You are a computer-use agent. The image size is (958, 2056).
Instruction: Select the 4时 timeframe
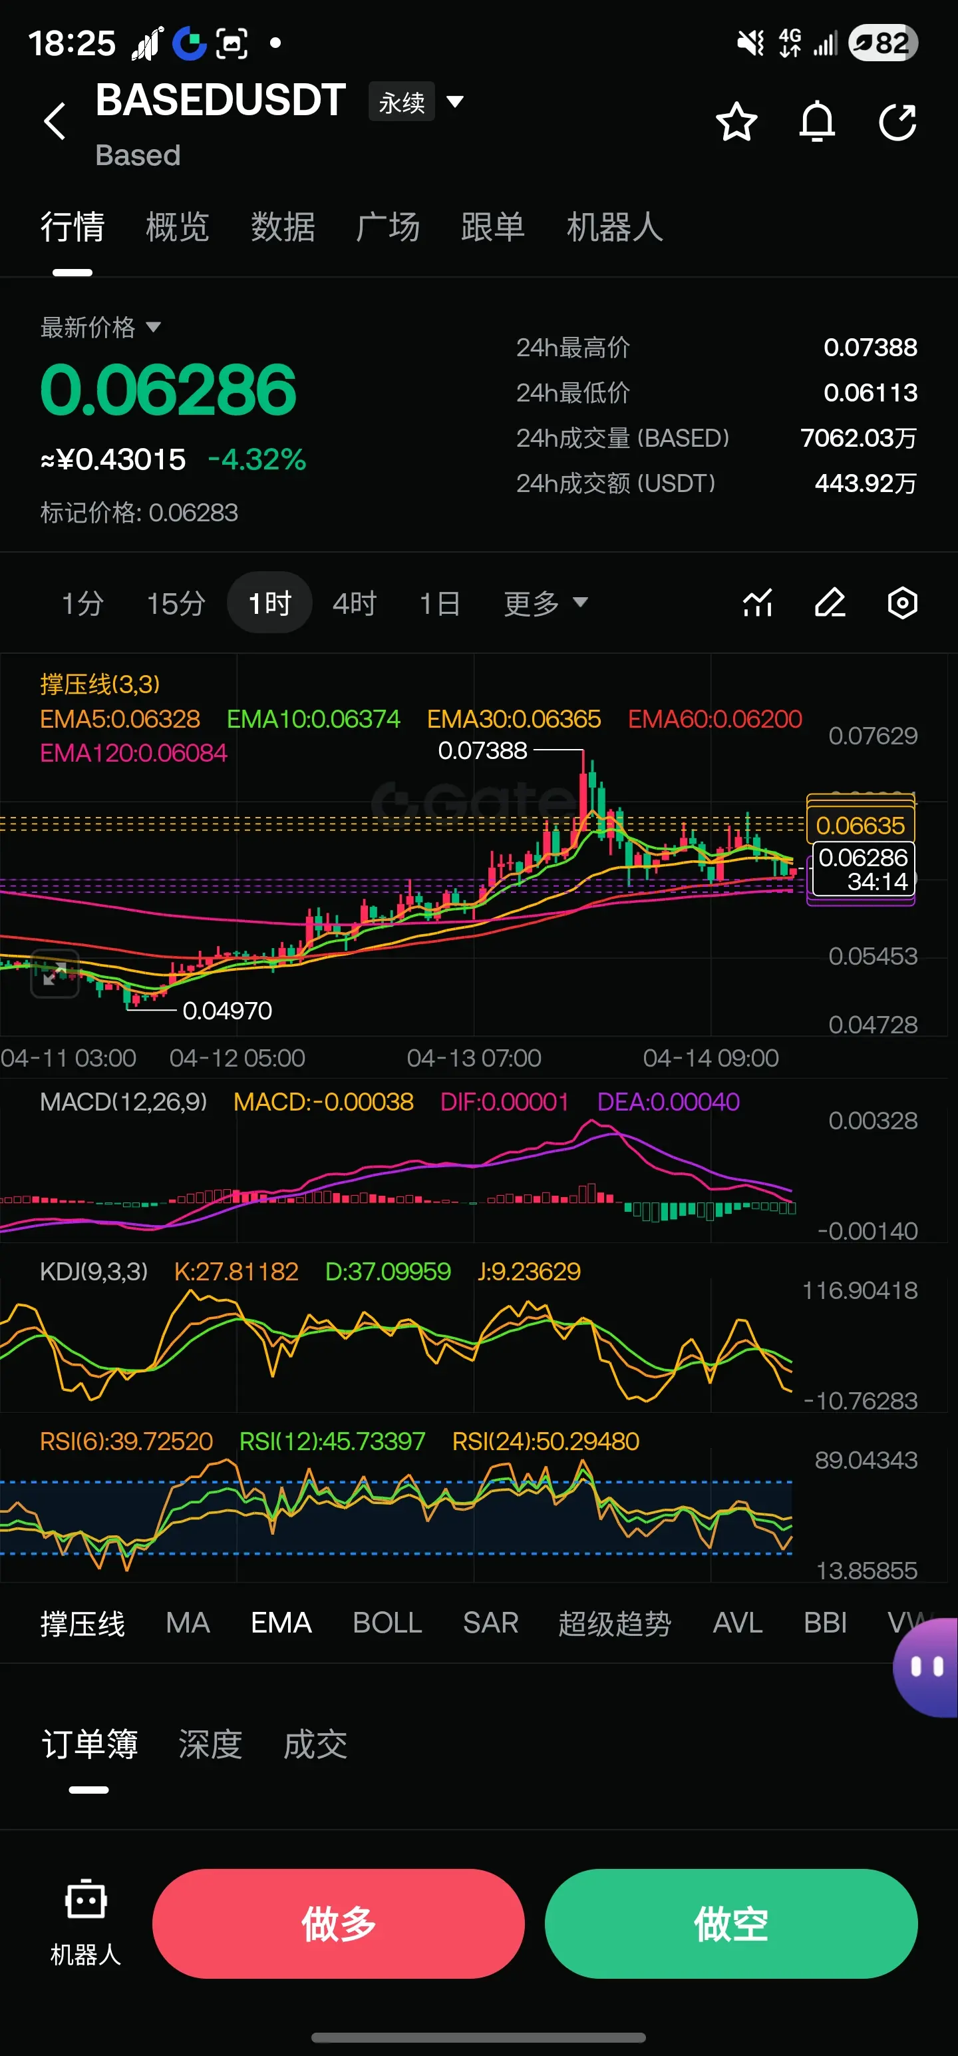[x=354, y=603]
